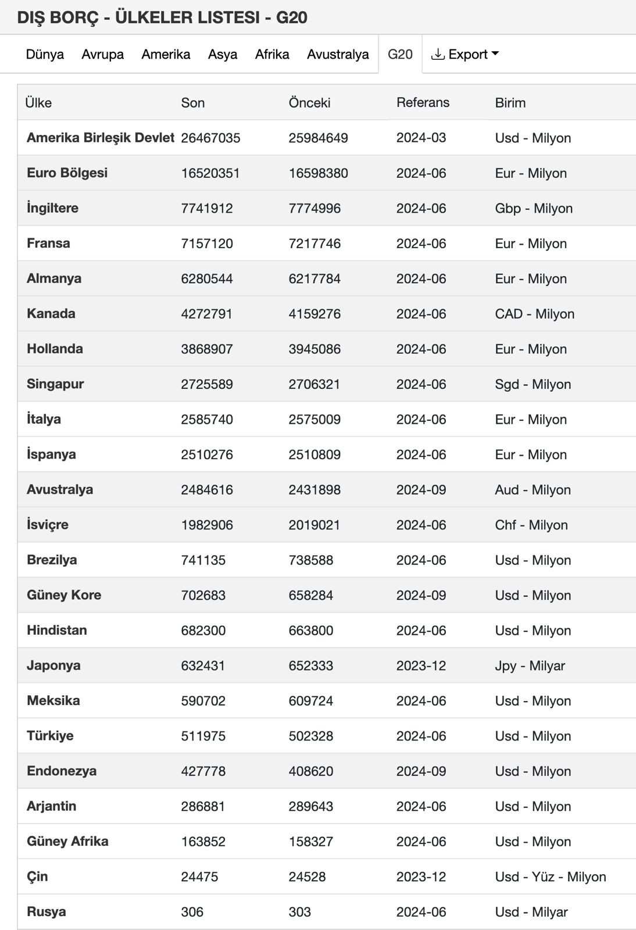Open the Türkiye country link
This screenshot has height=930, width=636.
[50, 736]
